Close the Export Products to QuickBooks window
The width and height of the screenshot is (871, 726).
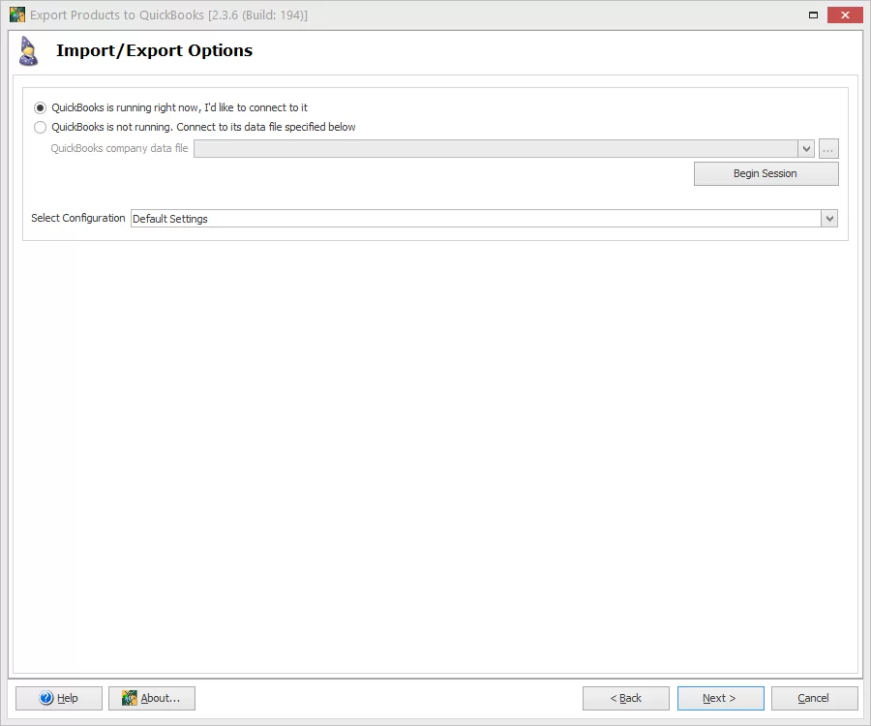(845, 15)
